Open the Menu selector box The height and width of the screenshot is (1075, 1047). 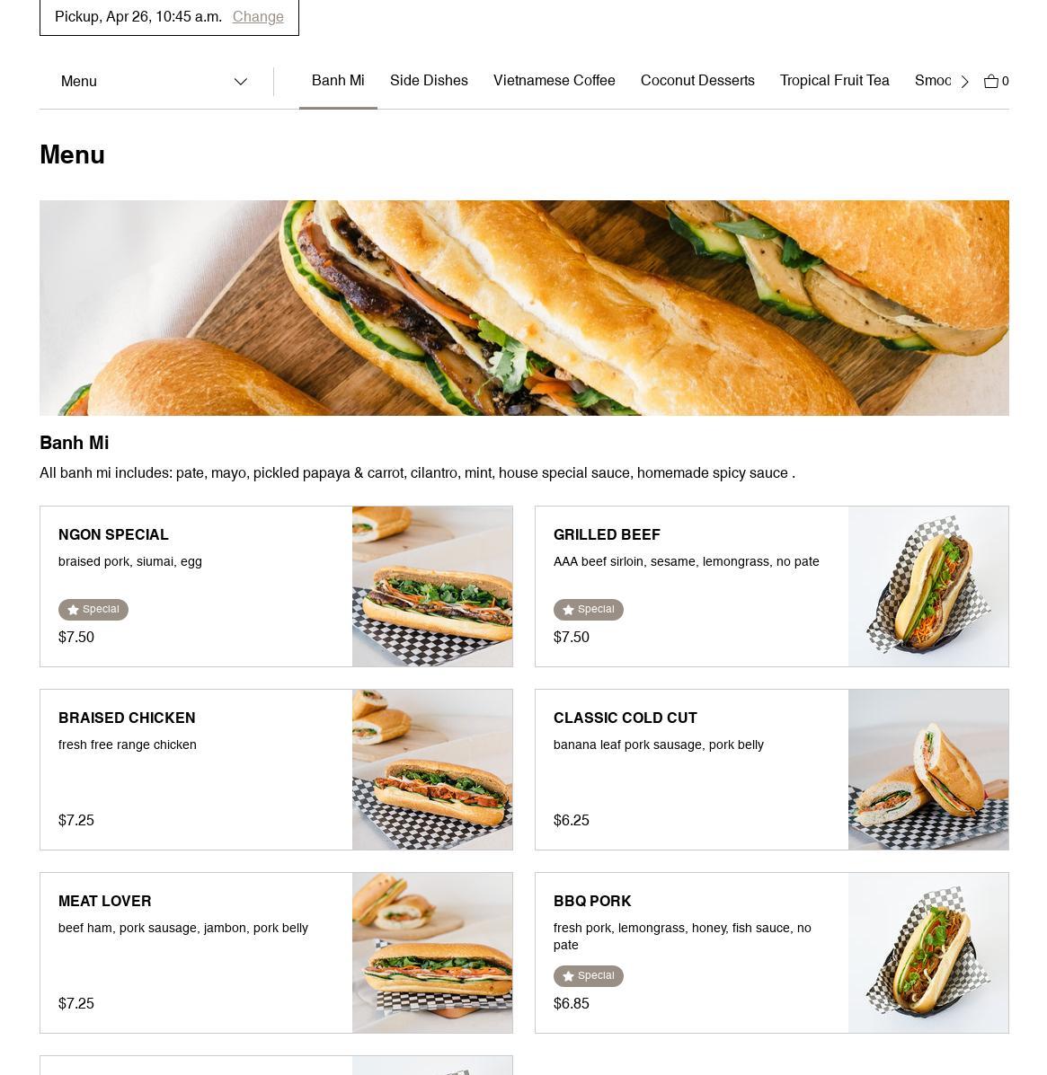click(156, 82)
